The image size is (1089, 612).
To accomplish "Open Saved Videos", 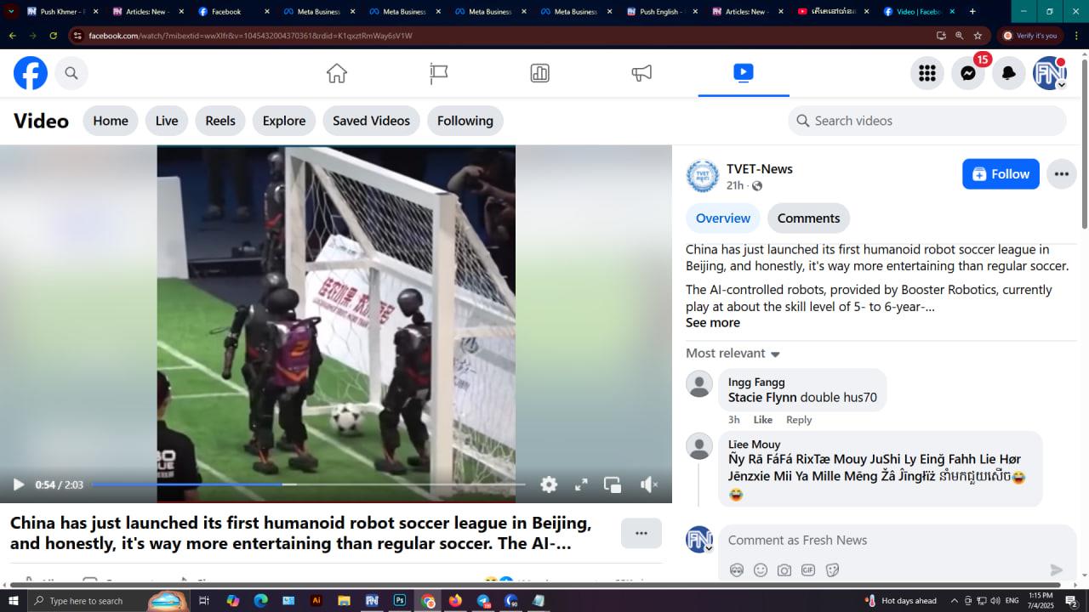I will tap(372, 121).
